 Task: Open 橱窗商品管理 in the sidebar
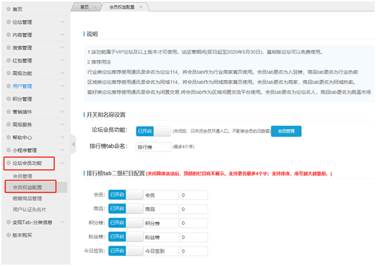click(28, 199)
